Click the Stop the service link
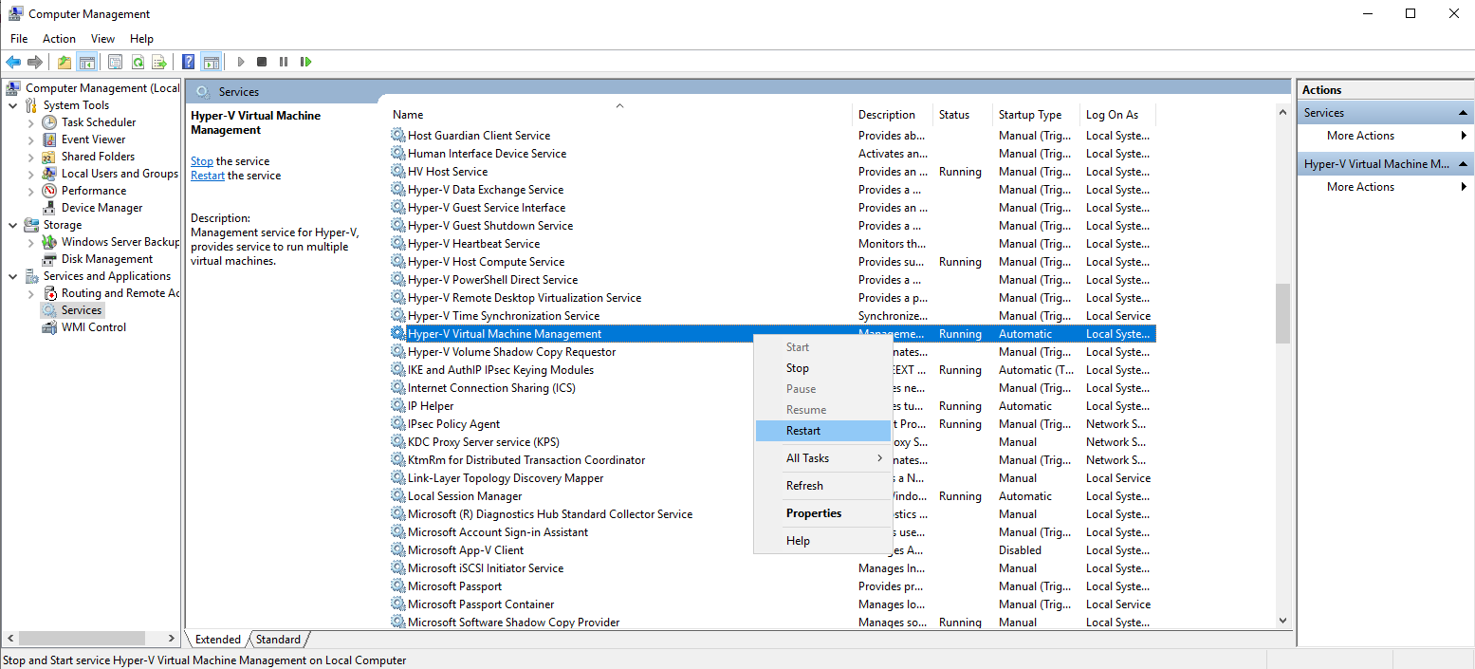 click(x=202, y=161)
